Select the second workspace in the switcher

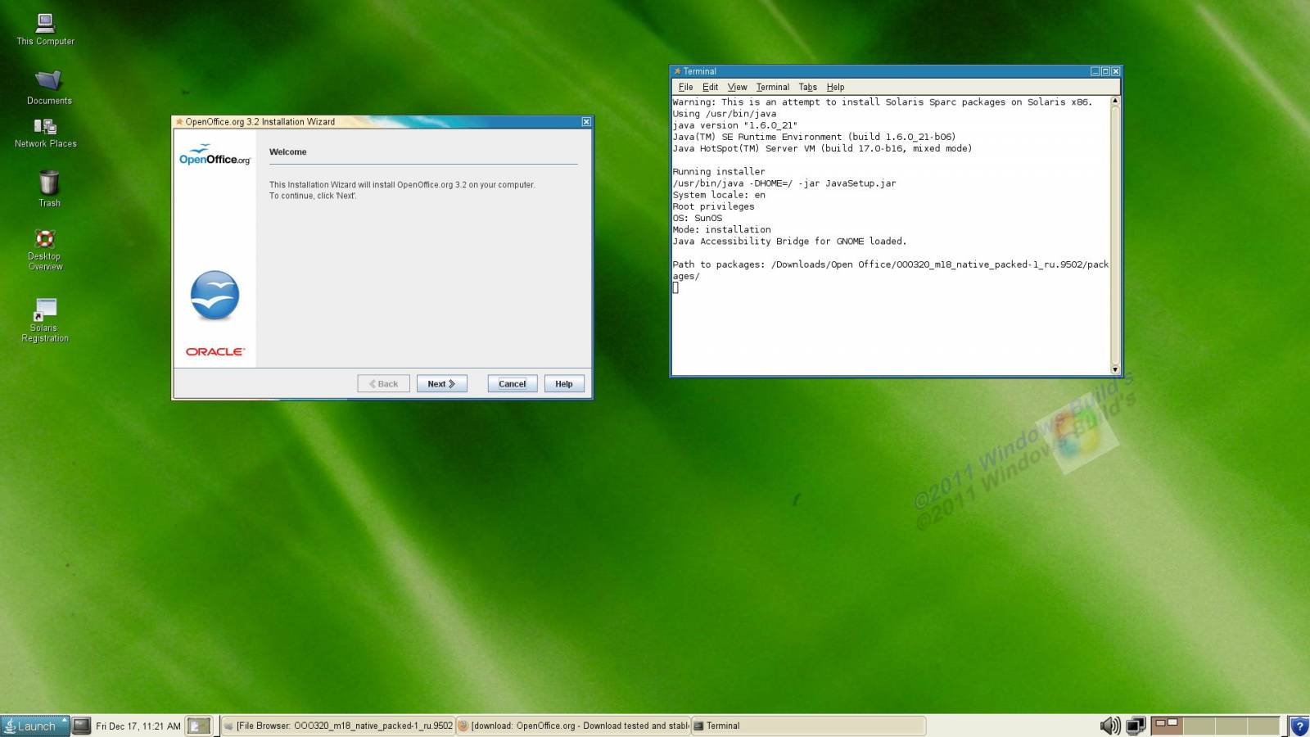point(1199,726)
